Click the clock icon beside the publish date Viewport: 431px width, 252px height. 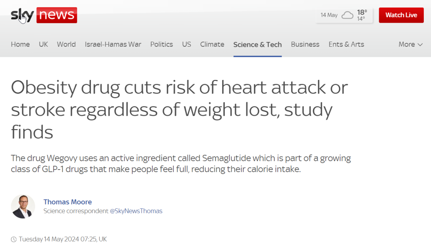pyautogui.click(x=14, y=239)
